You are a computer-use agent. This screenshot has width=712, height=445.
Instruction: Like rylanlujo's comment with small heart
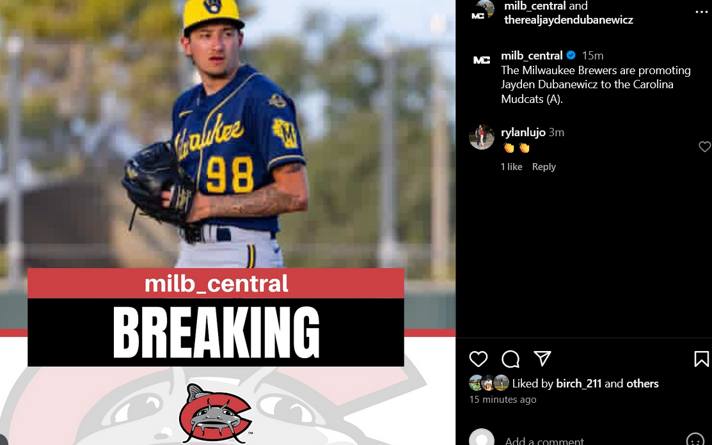coord(704,146)
